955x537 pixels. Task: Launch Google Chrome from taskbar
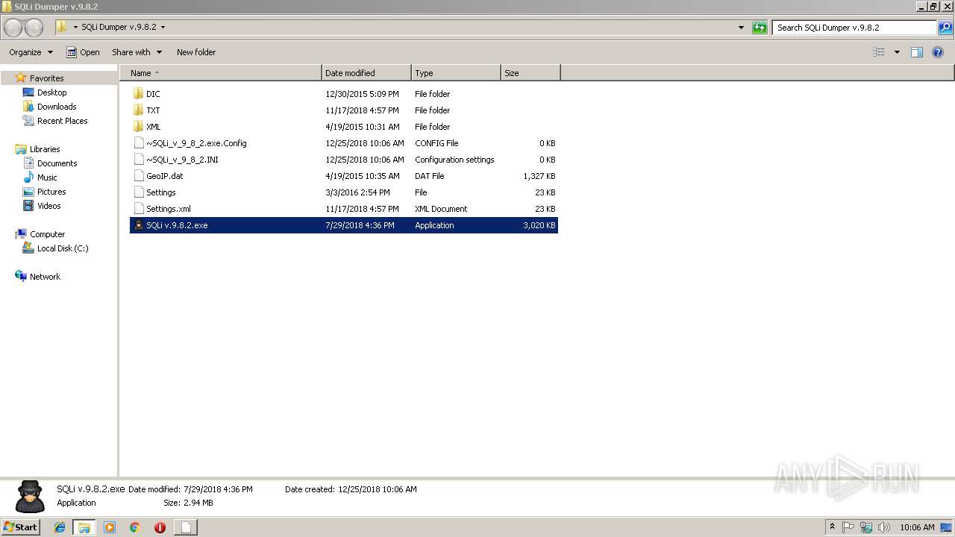coord(134,527)
